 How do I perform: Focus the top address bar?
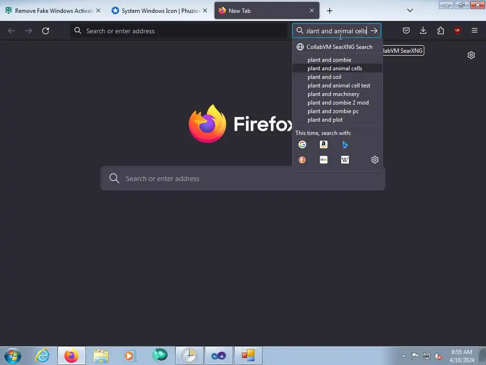point(179,31)
